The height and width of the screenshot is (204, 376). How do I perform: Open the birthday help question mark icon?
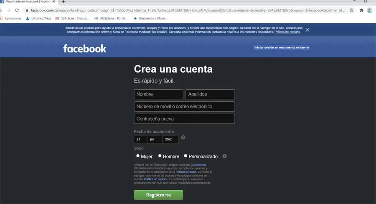183,137
